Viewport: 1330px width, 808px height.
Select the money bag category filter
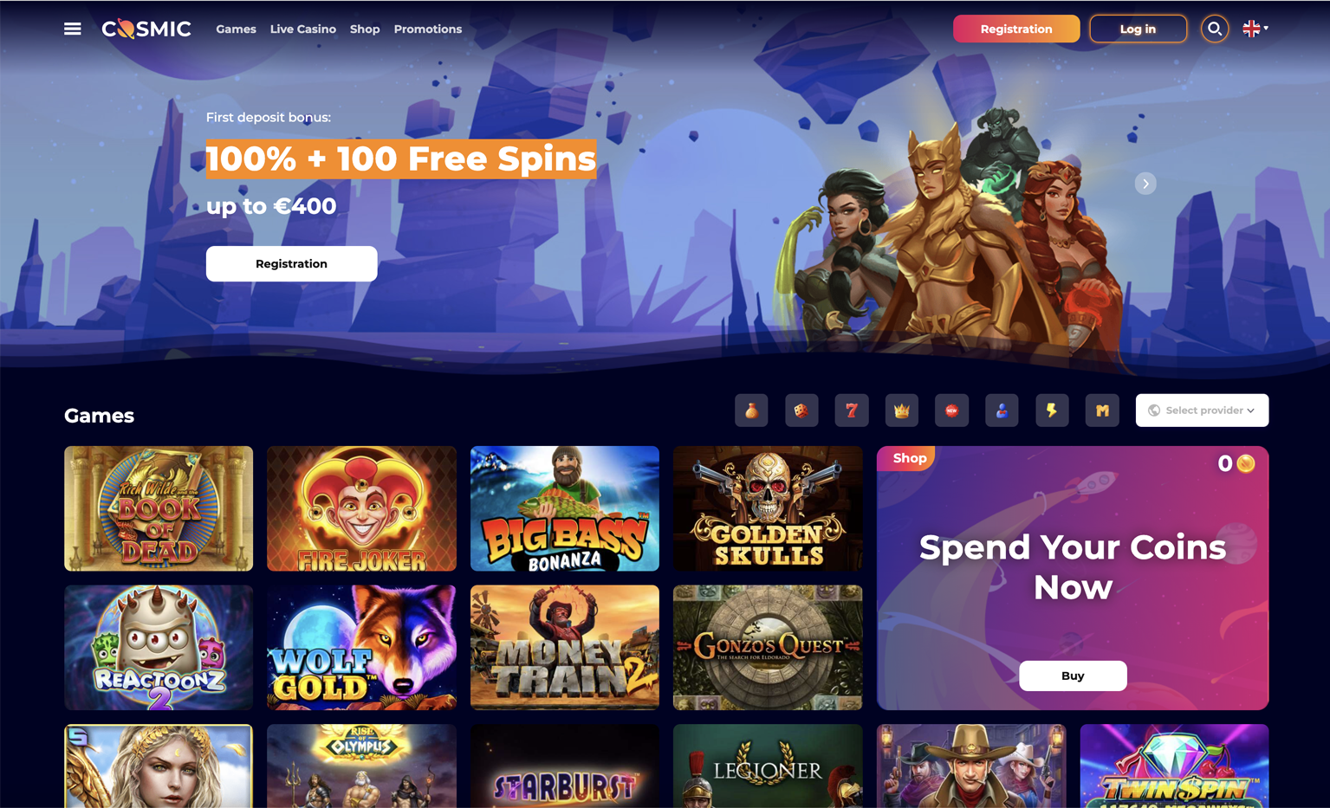pos(751,410)
